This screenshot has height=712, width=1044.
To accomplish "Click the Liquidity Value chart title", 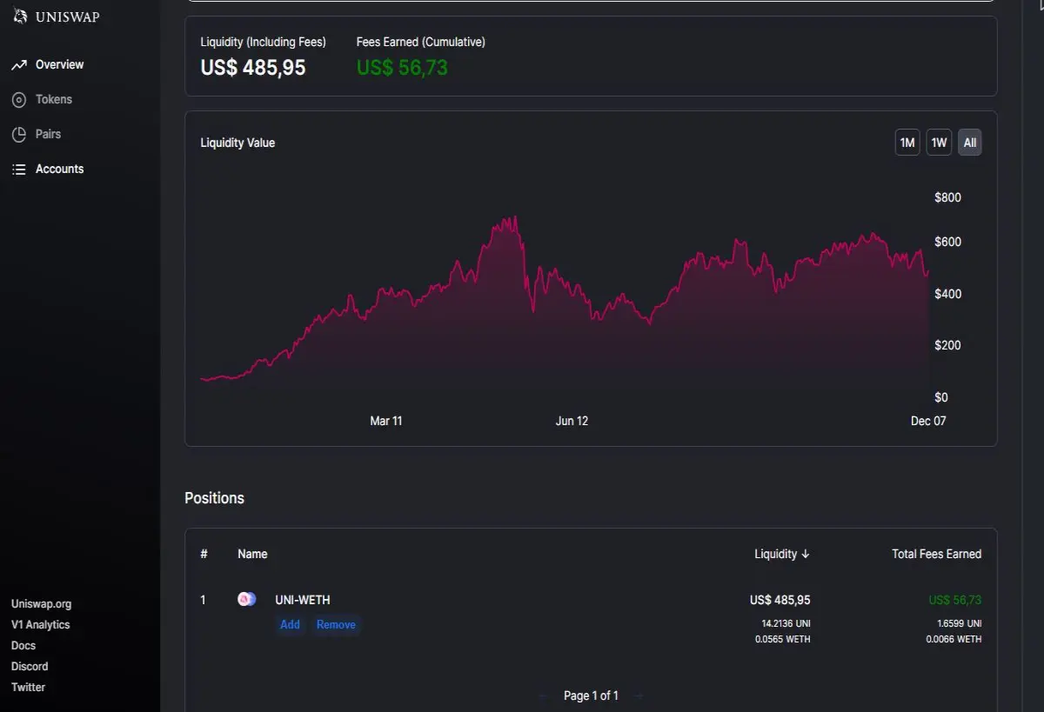I will (238, 143).
